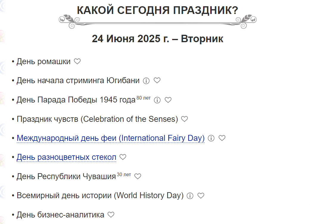
Task: Open Международный день феи link
Action: [110, 138]
